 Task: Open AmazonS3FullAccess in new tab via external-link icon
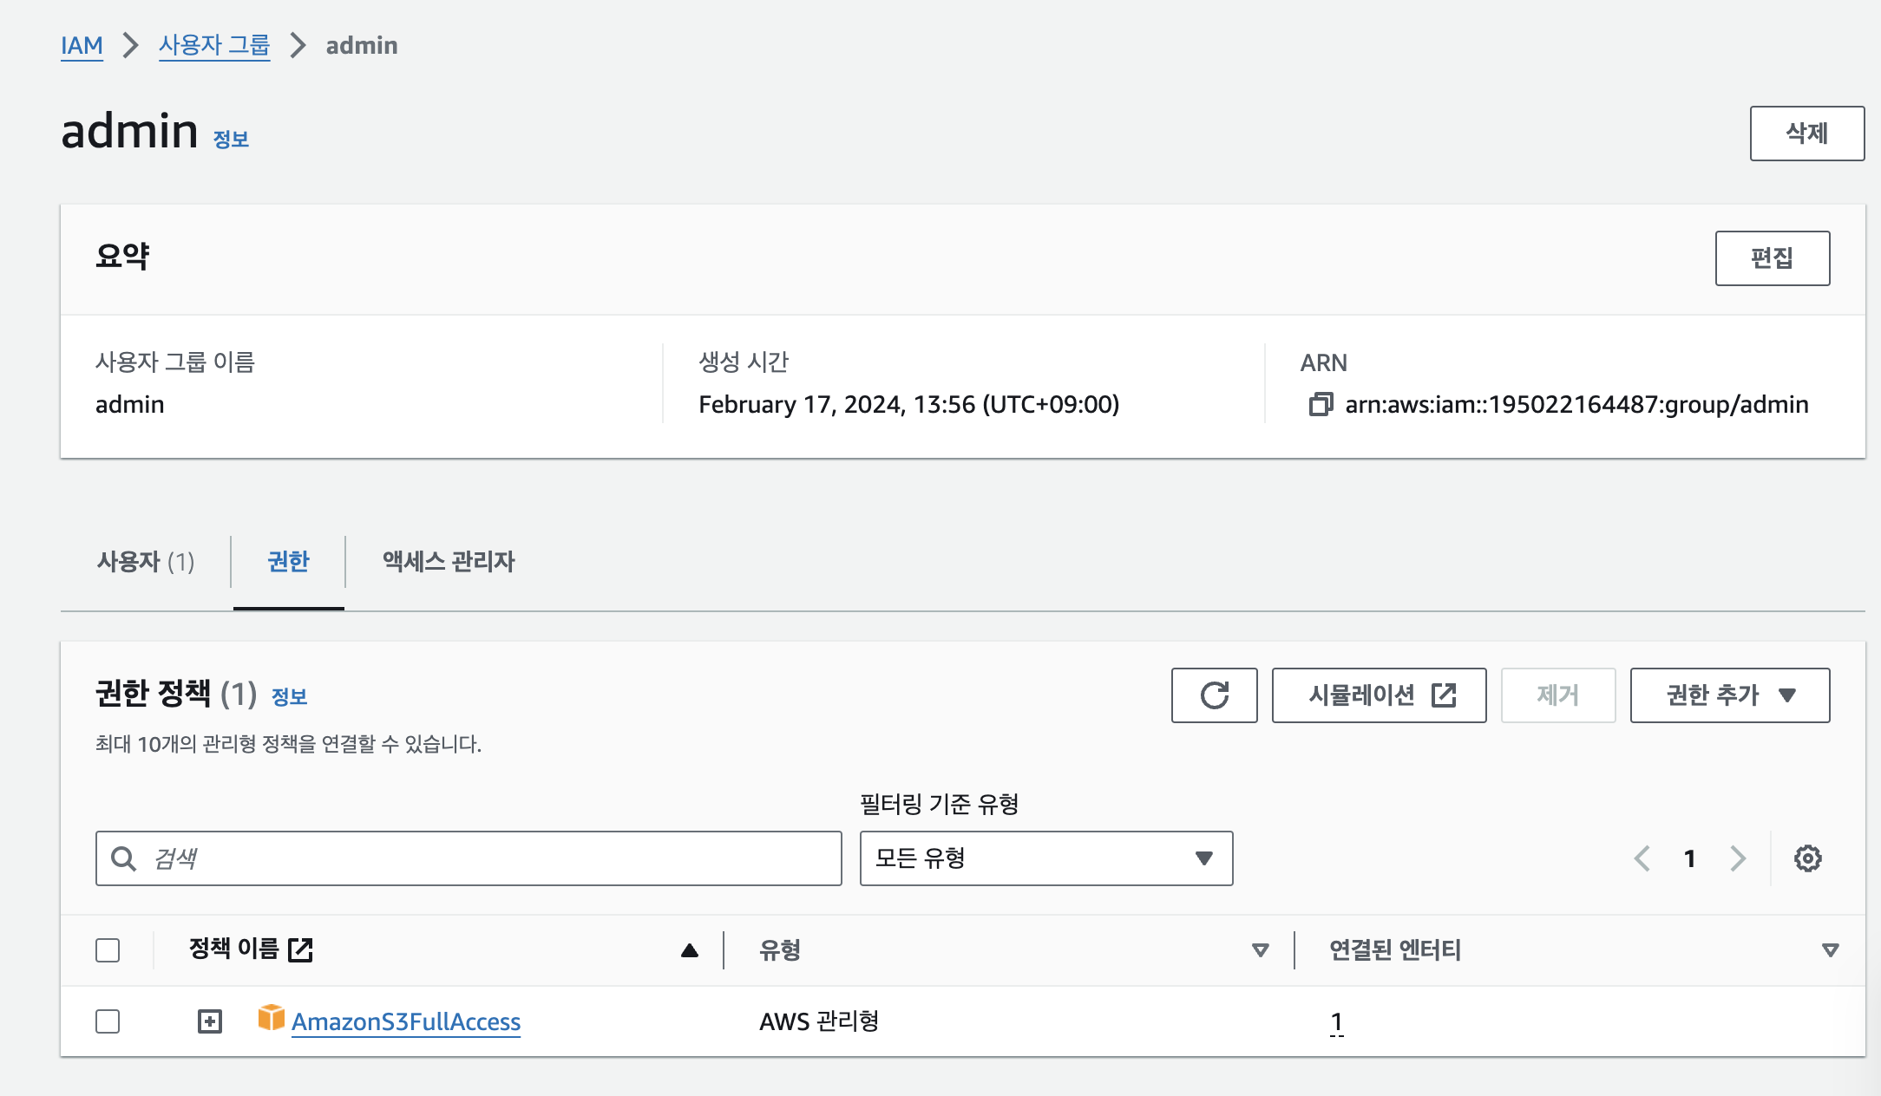[302, 949]
